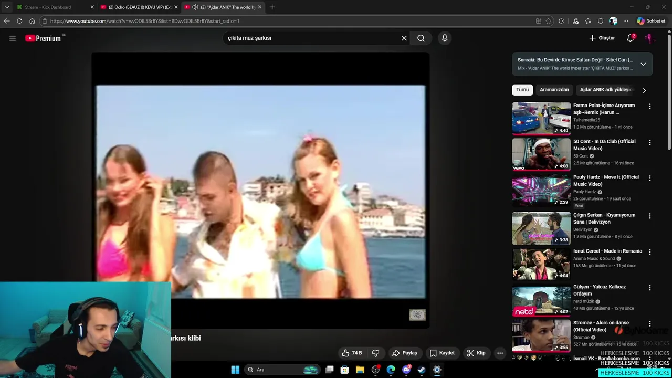Screen dimensions: 672x378
Task: Clear the search box text
Action: tap(404, 38)
